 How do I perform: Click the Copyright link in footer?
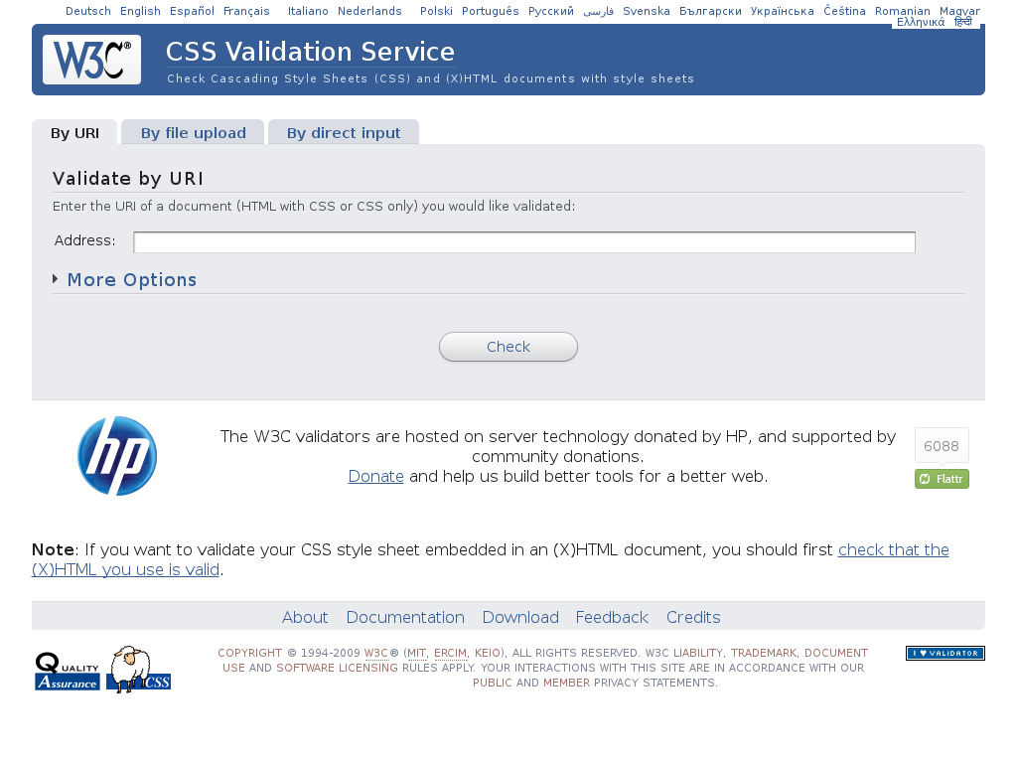point(249,653)
